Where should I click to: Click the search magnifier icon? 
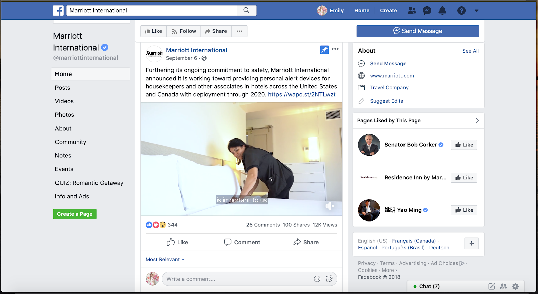pyautogui.click(x=246, y=10)
